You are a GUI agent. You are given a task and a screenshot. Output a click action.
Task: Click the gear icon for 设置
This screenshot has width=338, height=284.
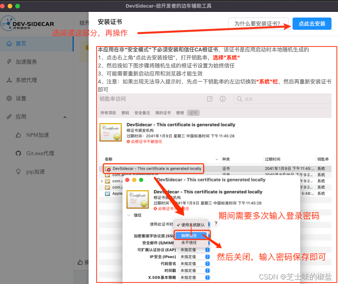click(9, 98)
